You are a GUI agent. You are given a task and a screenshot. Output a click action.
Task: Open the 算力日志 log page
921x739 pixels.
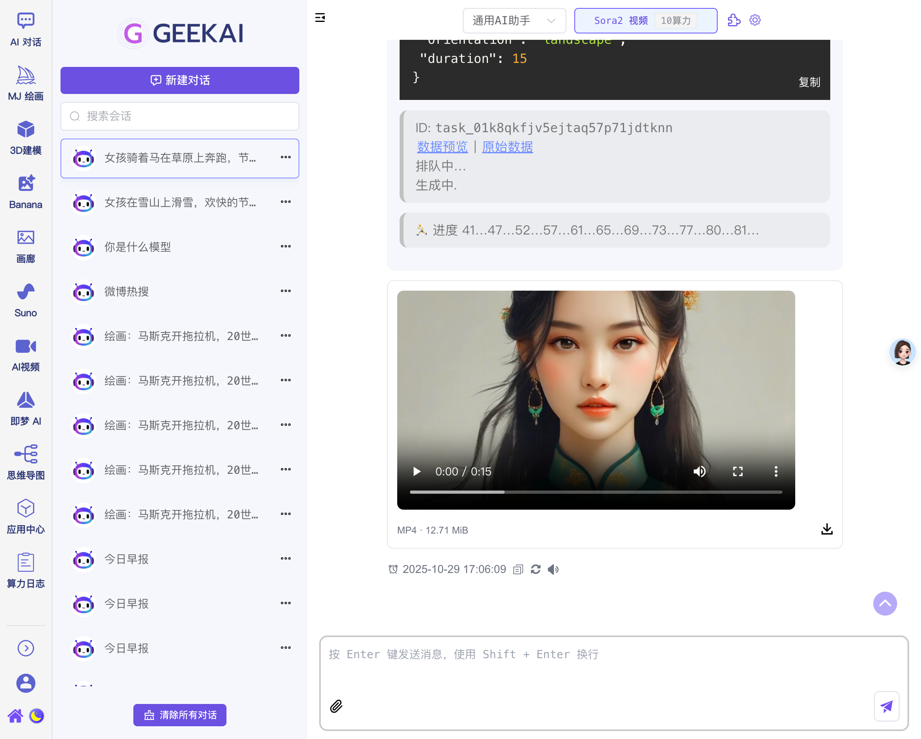tap(25, 571)
